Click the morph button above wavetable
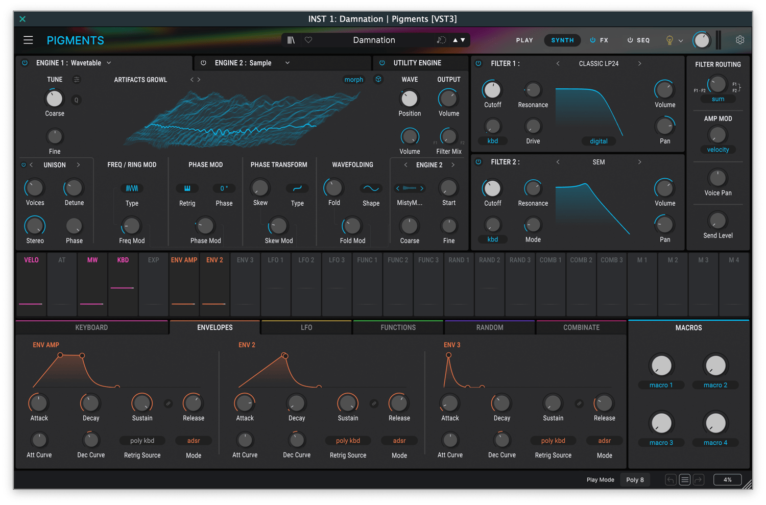 pos(353,80)
